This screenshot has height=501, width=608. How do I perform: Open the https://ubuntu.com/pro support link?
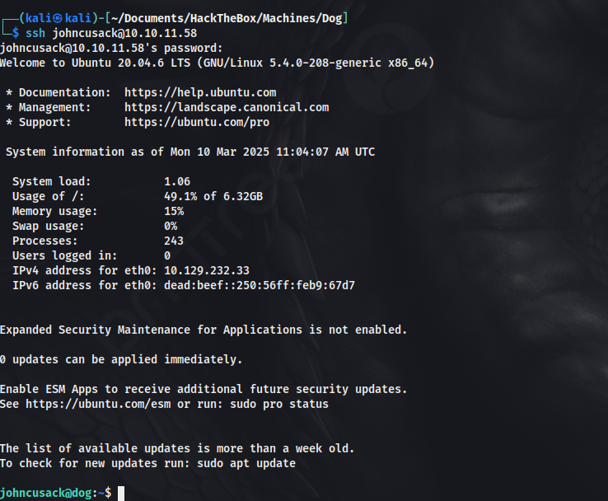coord(197,122)
